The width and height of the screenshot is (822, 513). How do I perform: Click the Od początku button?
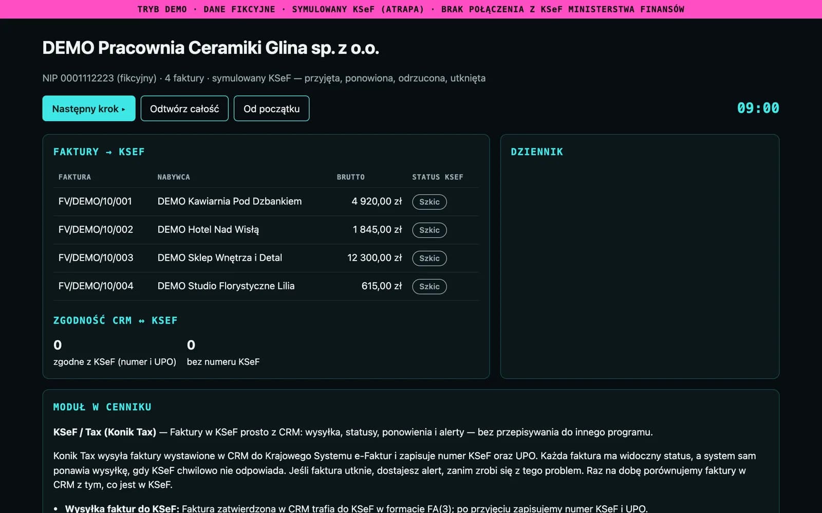271,108
